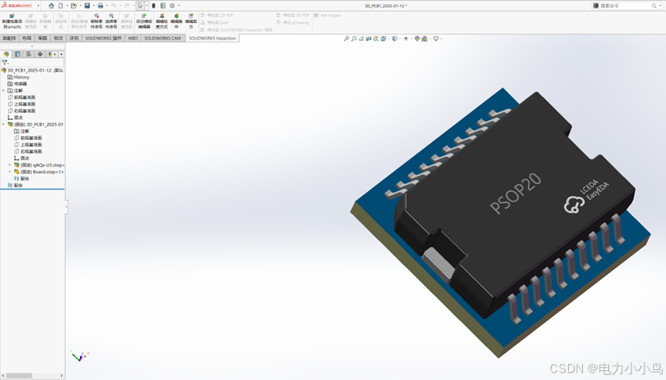This screenshot has width=666, height=380.
Task: Collapse the (固定) 3D_PCB1_2025-01 subassembly node
Action: 4,125
